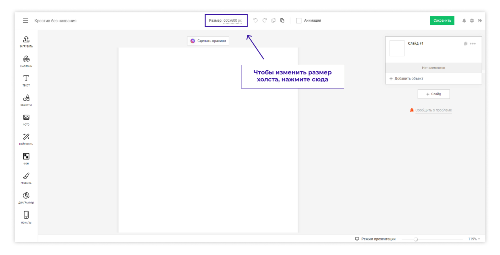Click the Сделать красиво button
This screenshot has width=500, height=255.
(x=208, y=41)
